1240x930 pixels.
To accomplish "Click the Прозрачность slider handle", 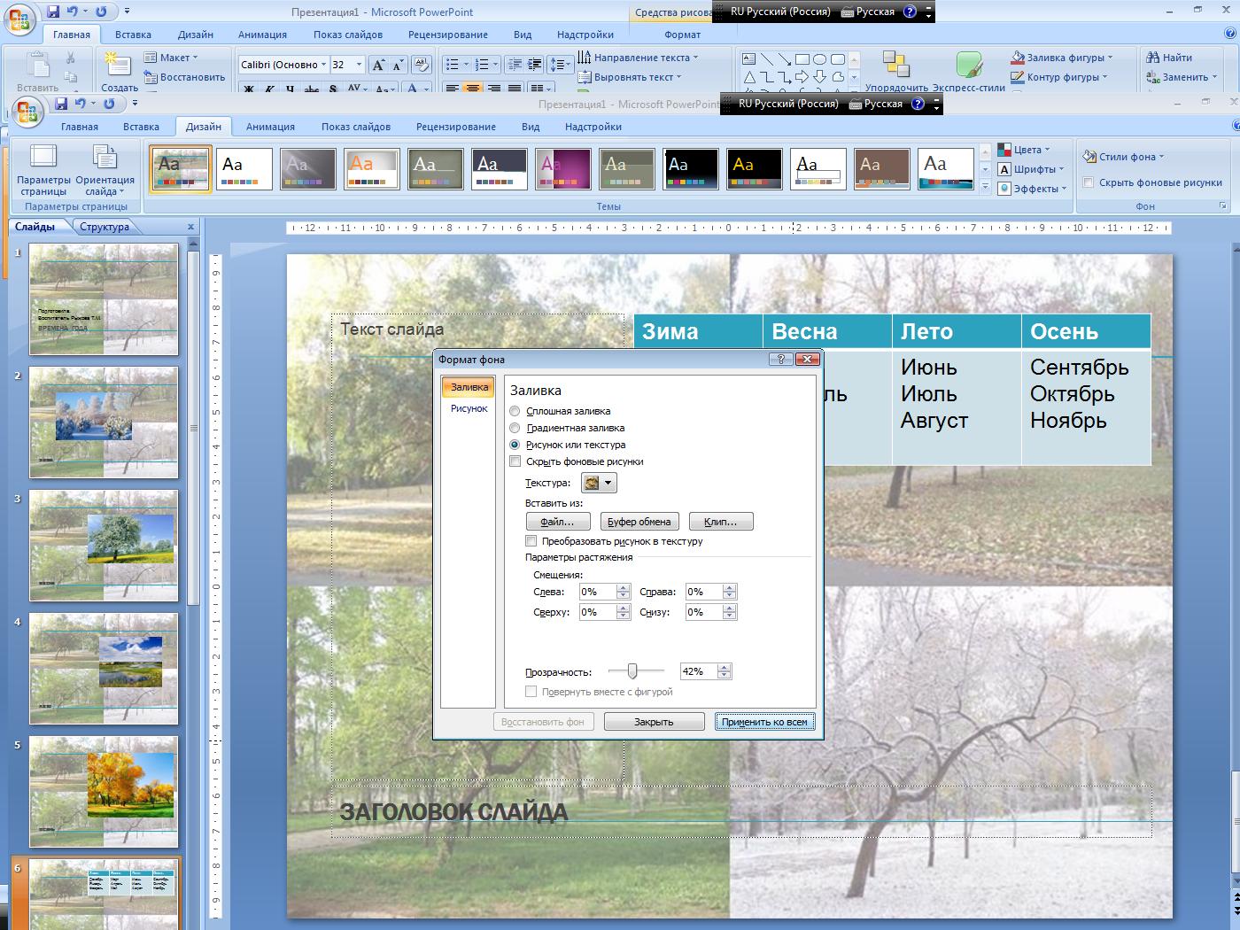I will pyautogui.click(x=632, y=671).
